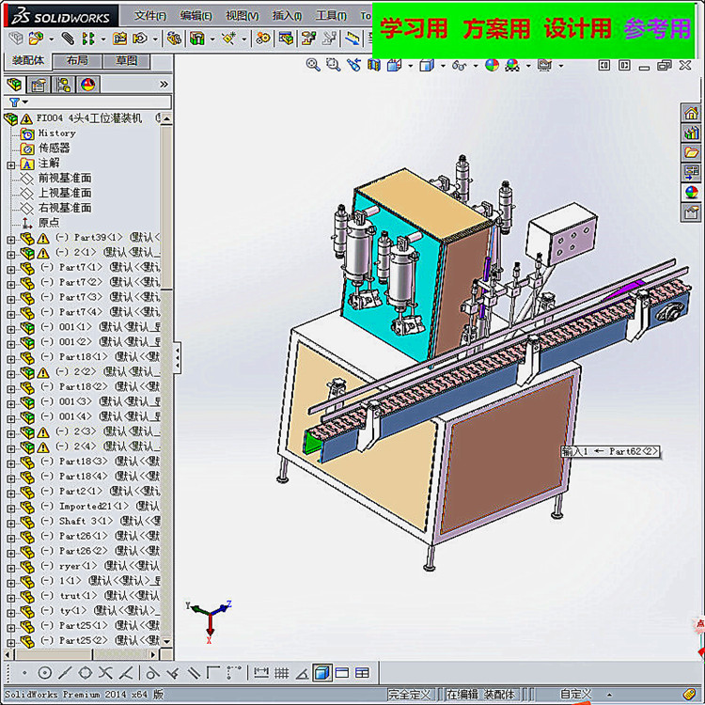Click the collapse left panel window button
The width and height of the screenshot is (705, 705).
coord(604,66)
